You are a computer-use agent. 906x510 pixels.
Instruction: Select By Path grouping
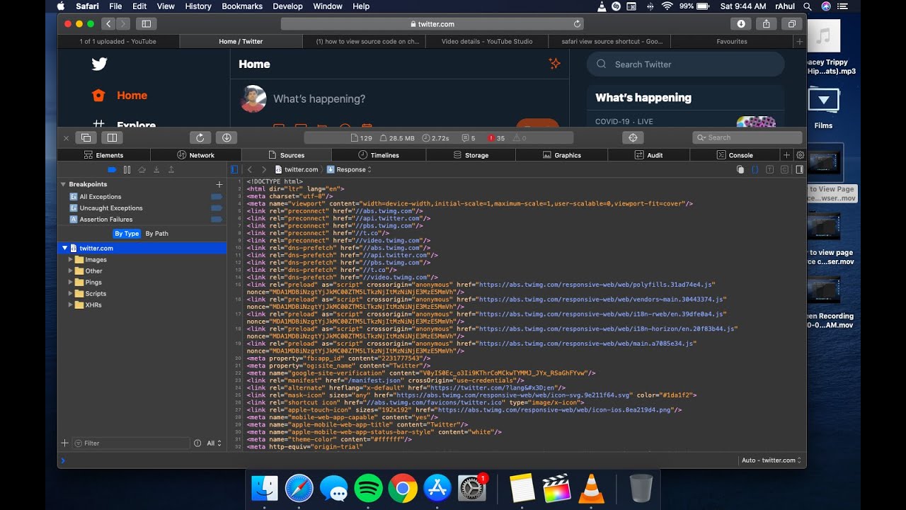point(157,234)
